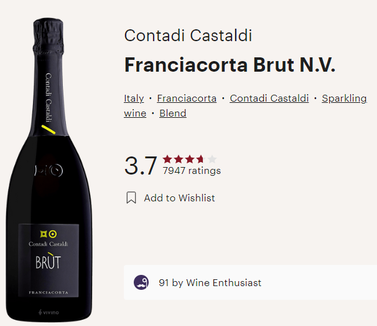Open the Blend grape link
Image resolution: width=377 pixels, height=326 pixels.
173,113
